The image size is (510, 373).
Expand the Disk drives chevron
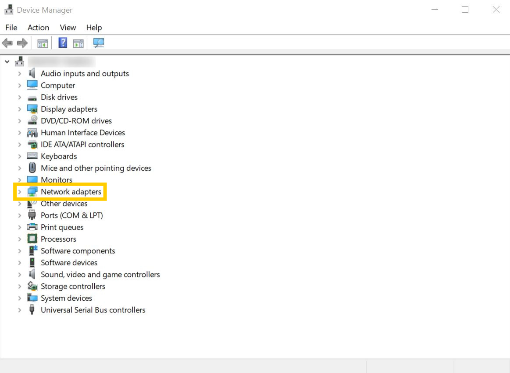[20, 97]
